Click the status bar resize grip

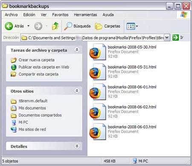(x=189, y=162)
